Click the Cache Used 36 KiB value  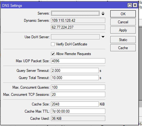[78, 119]
